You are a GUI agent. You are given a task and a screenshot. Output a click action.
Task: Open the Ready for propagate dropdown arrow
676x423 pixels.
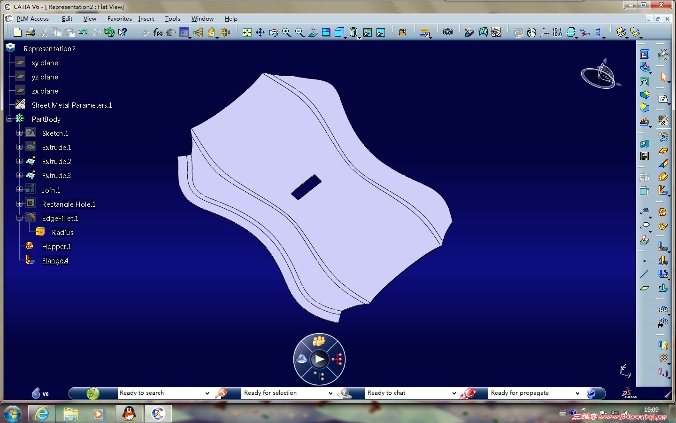[x=577, y=393]
